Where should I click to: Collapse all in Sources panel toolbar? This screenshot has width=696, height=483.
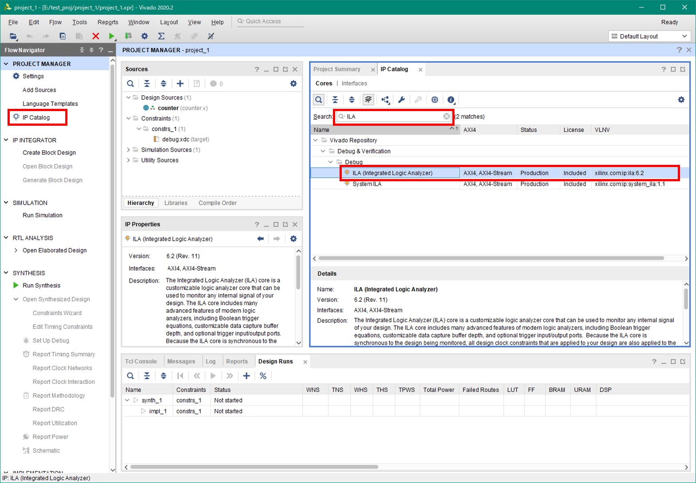[147, 84]
